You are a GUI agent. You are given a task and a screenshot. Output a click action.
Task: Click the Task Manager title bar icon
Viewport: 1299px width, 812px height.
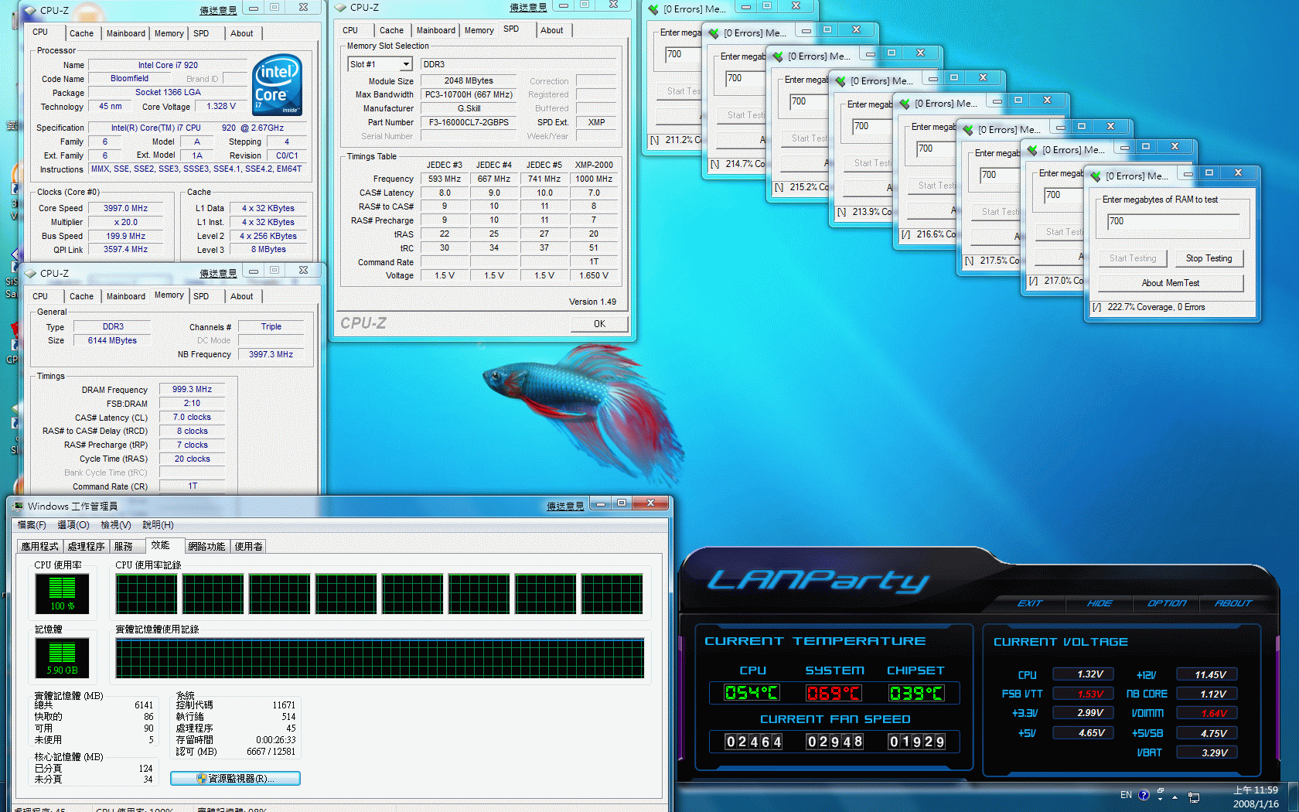(x=18, y=507)
